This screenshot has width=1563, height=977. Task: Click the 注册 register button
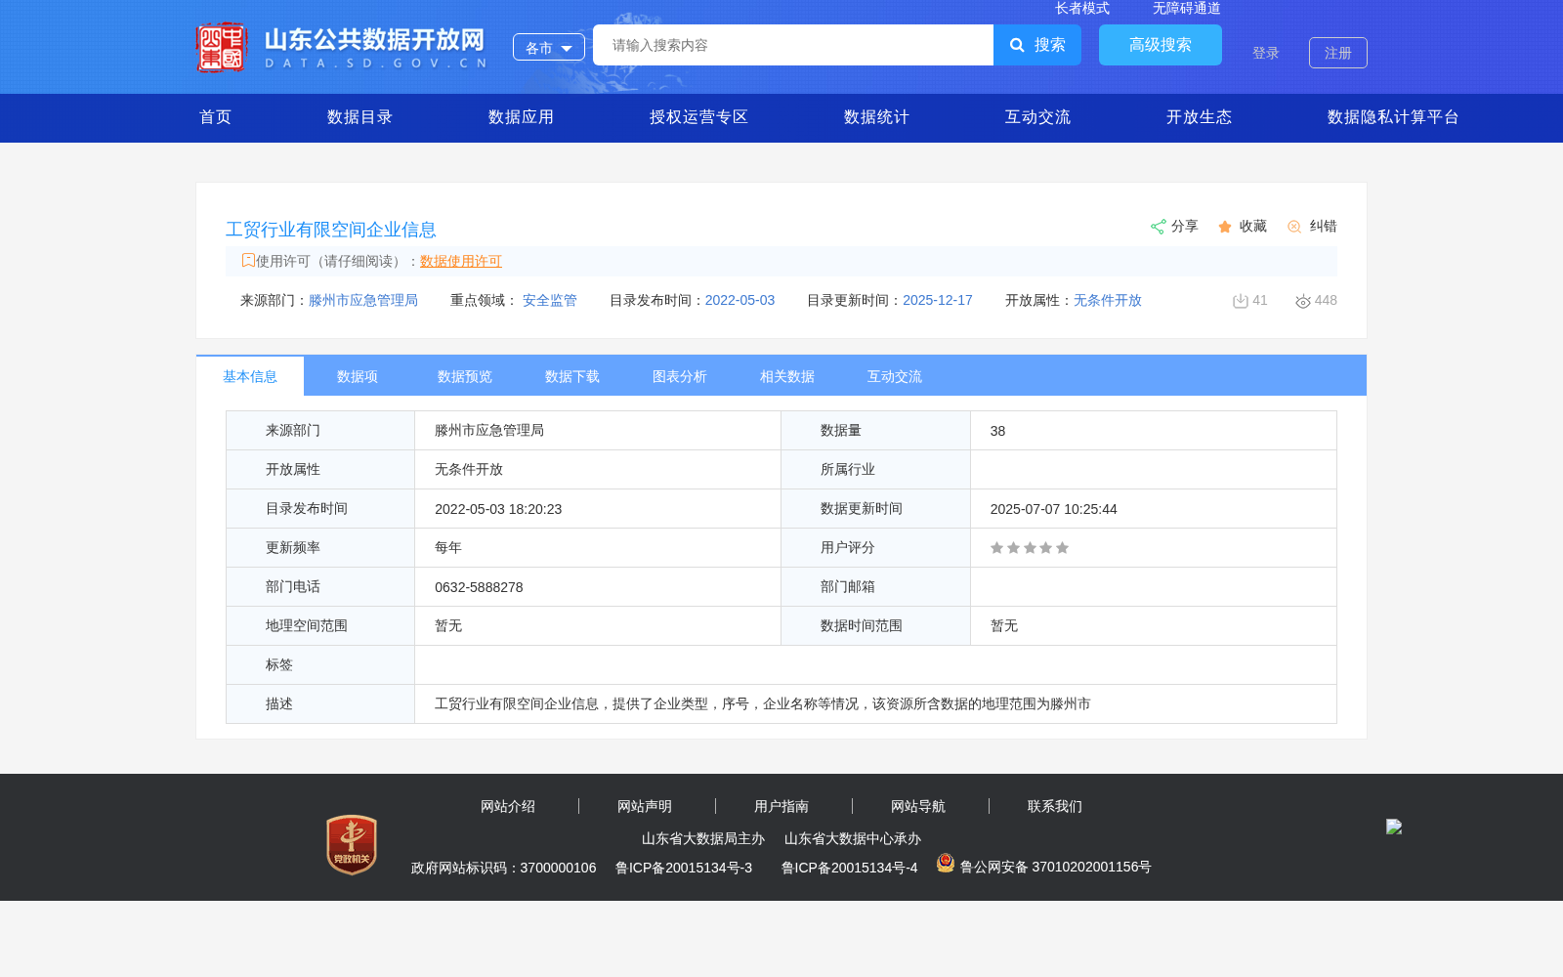[1338, 53]
